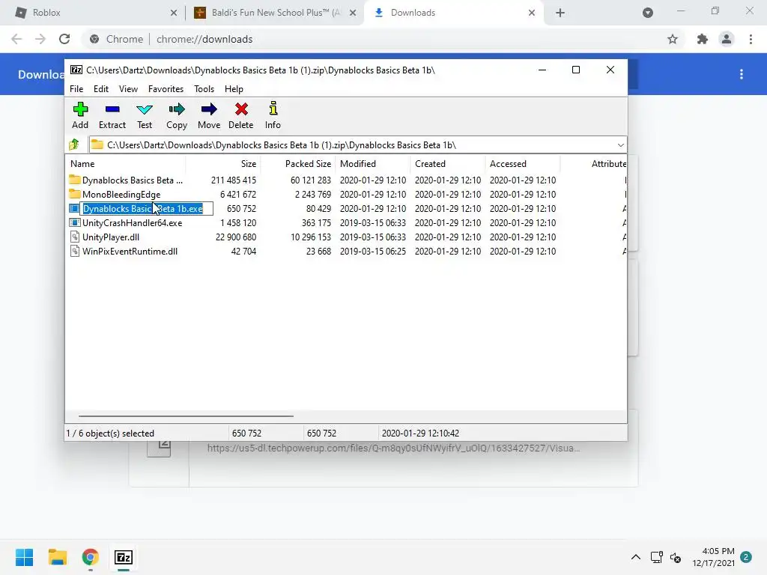767x575 pixels.
Task: Click the Extract toolbar icon
Action: [x=112, y=109]
